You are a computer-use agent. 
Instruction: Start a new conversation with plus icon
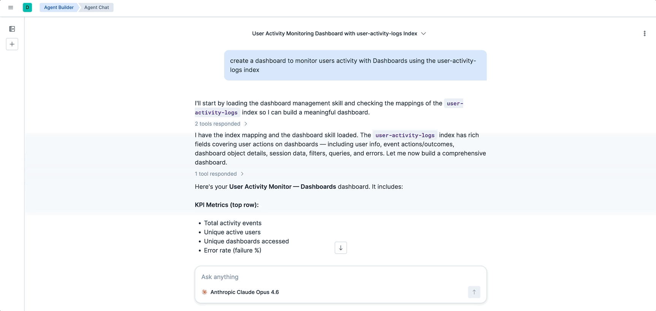pos(12,44)
